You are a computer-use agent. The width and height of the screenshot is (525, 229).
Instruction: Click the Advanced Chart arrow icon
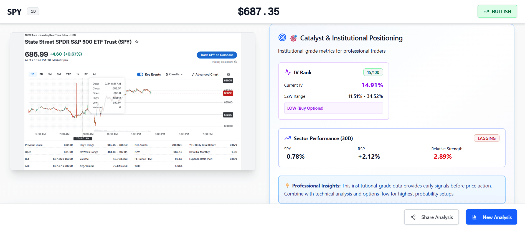click(x=193, y=74)
